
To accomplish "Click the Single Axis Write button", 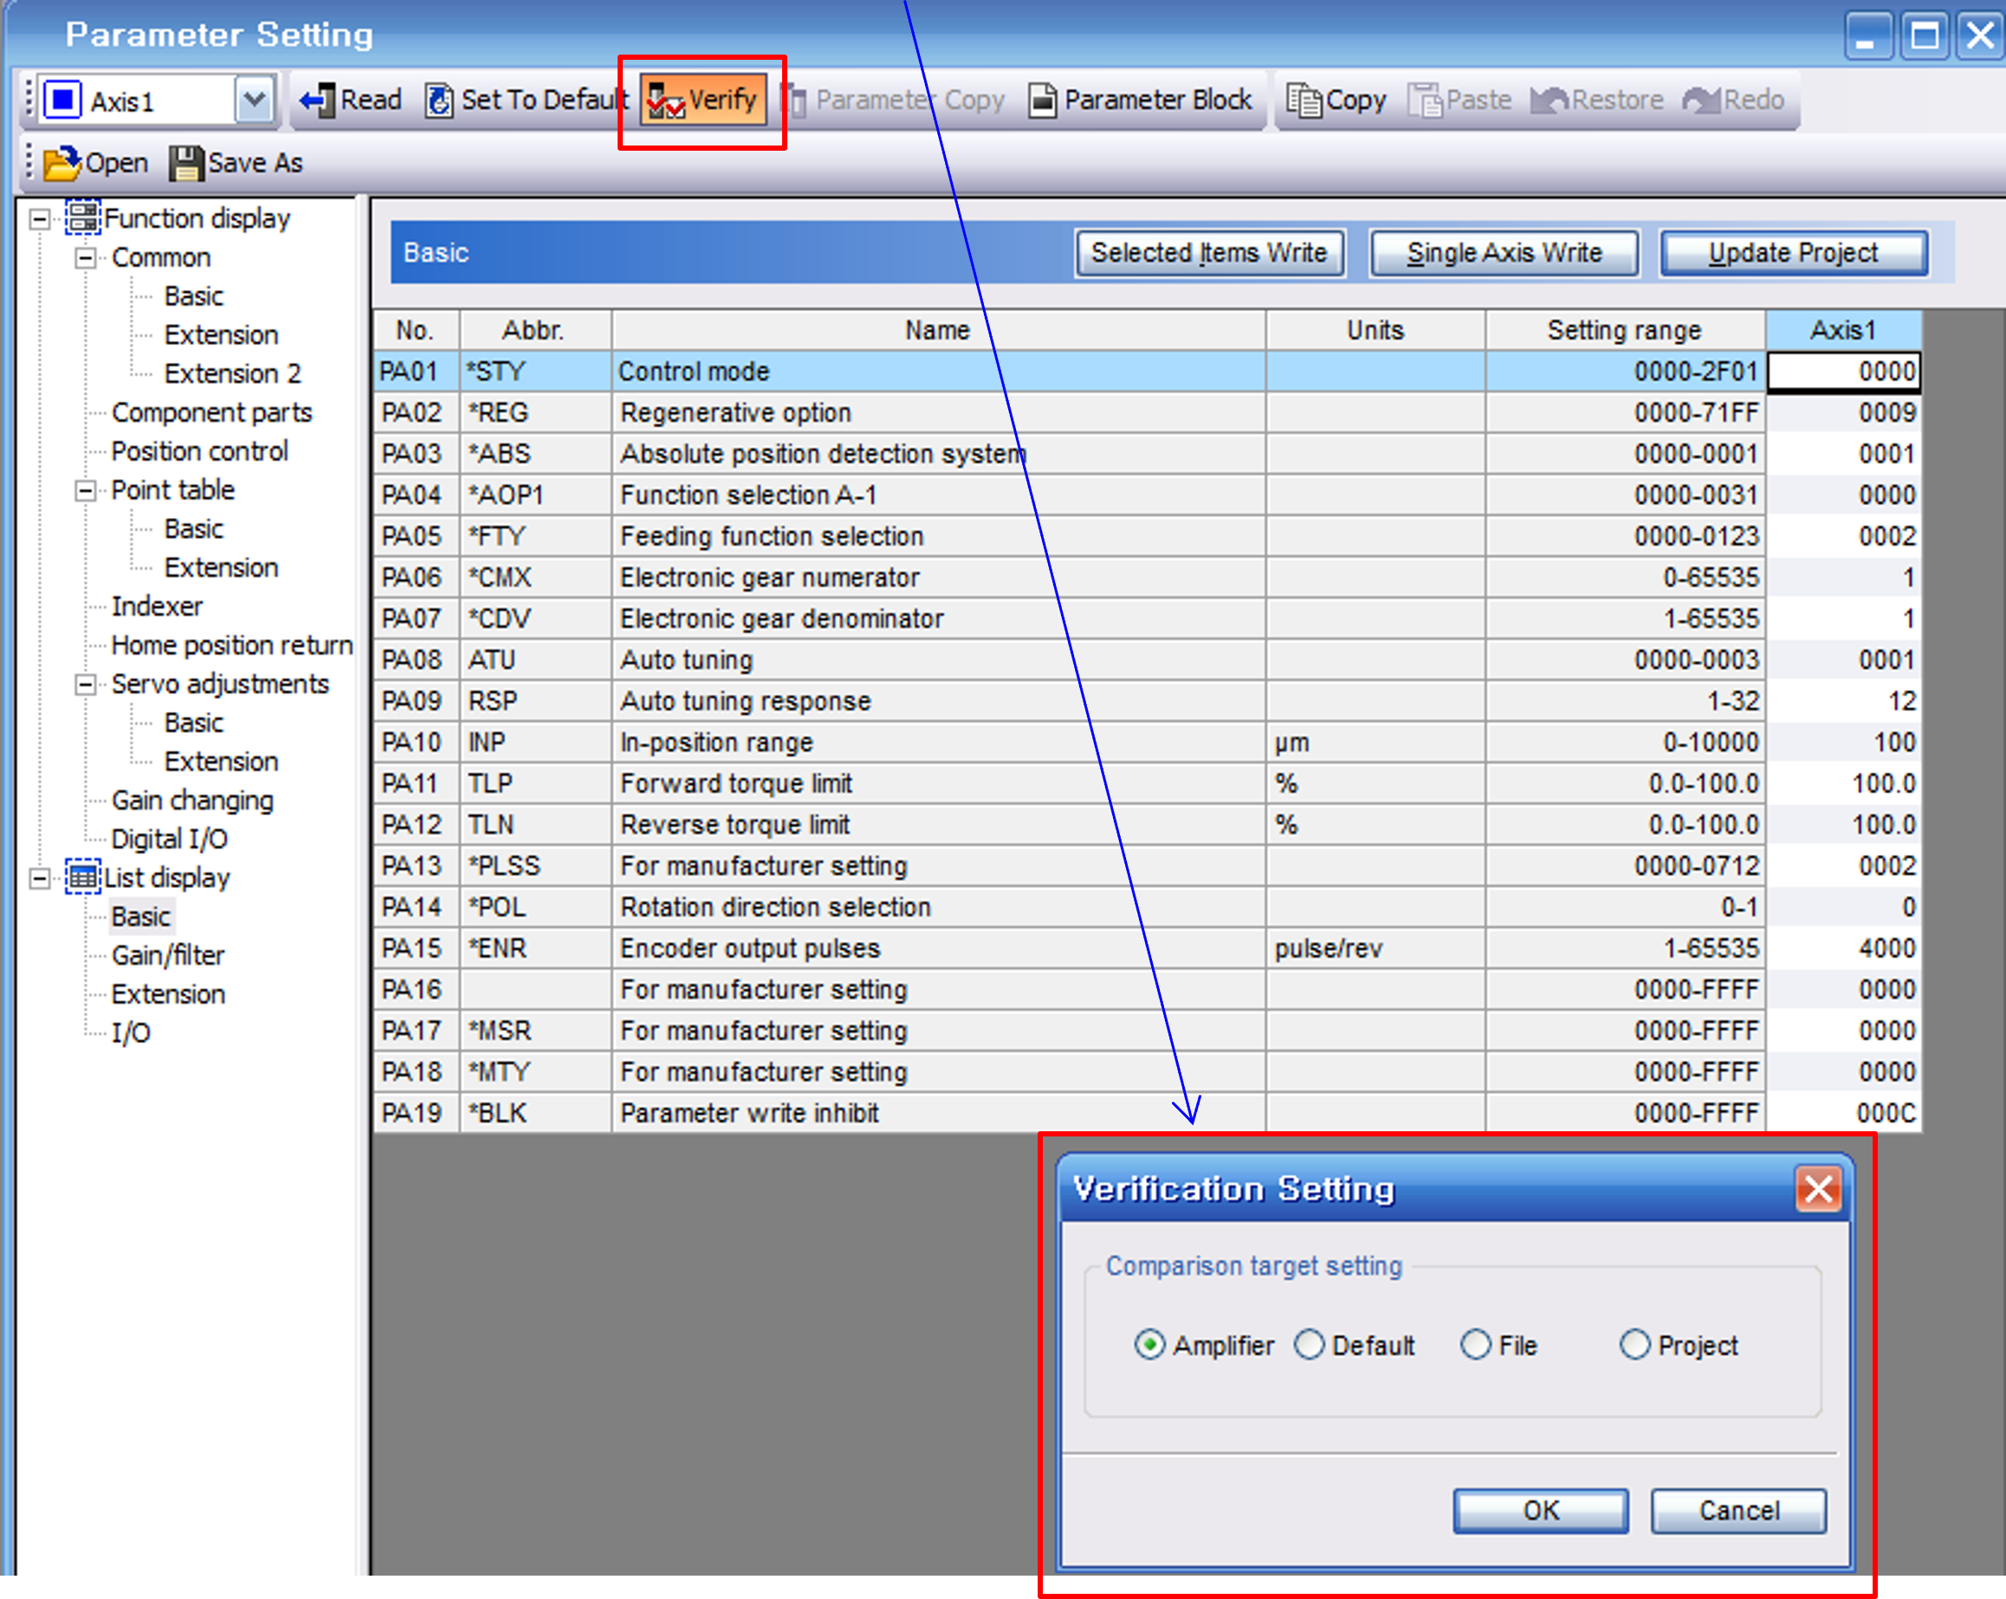I will click(x=1504, y=252).
